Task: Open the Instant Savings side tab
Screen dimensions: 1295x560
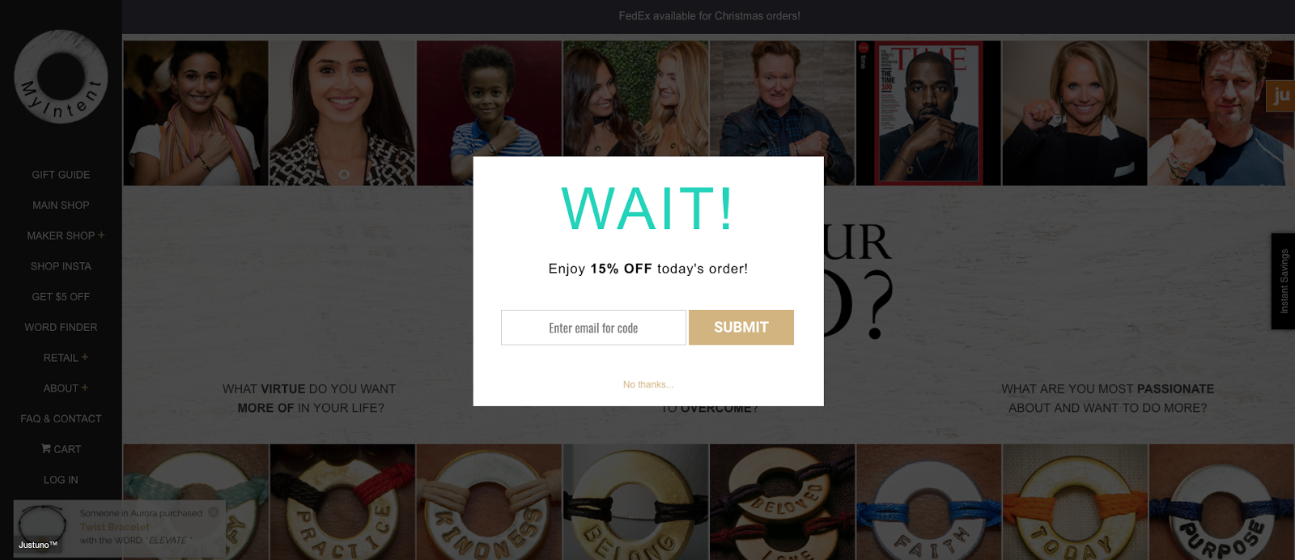Action: pyautogui.click(x=1283, y=281)
